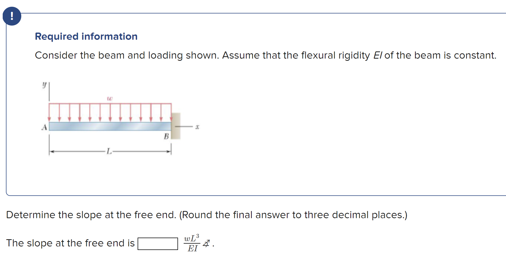Click the blue exclamation alert icon
Screen dimensions: 506x268
point(12,16)
